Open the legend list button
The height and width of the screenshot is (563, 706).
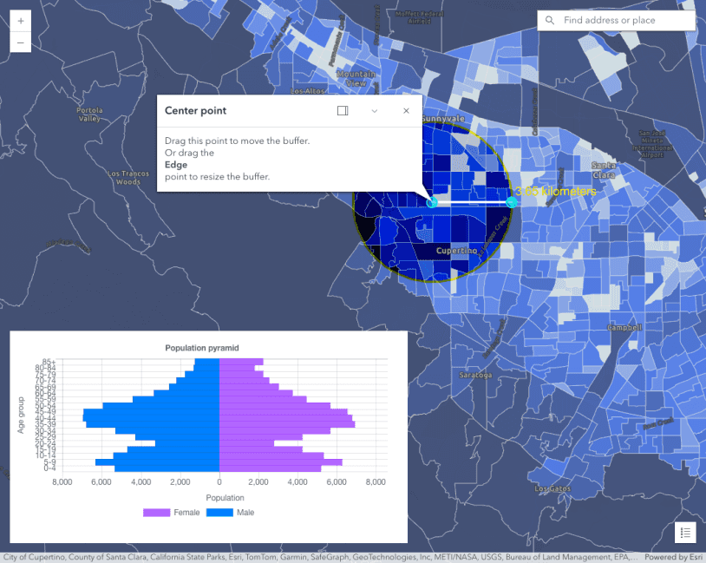[685, 533]
